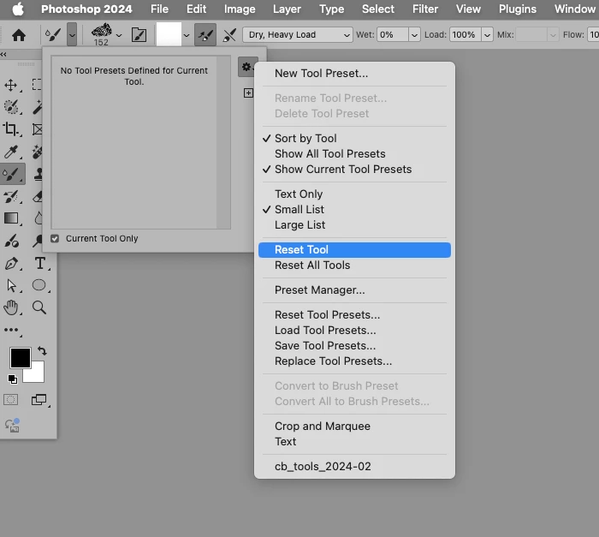
Task: Click Reset Tool menu entry
Action: [354, 250]
